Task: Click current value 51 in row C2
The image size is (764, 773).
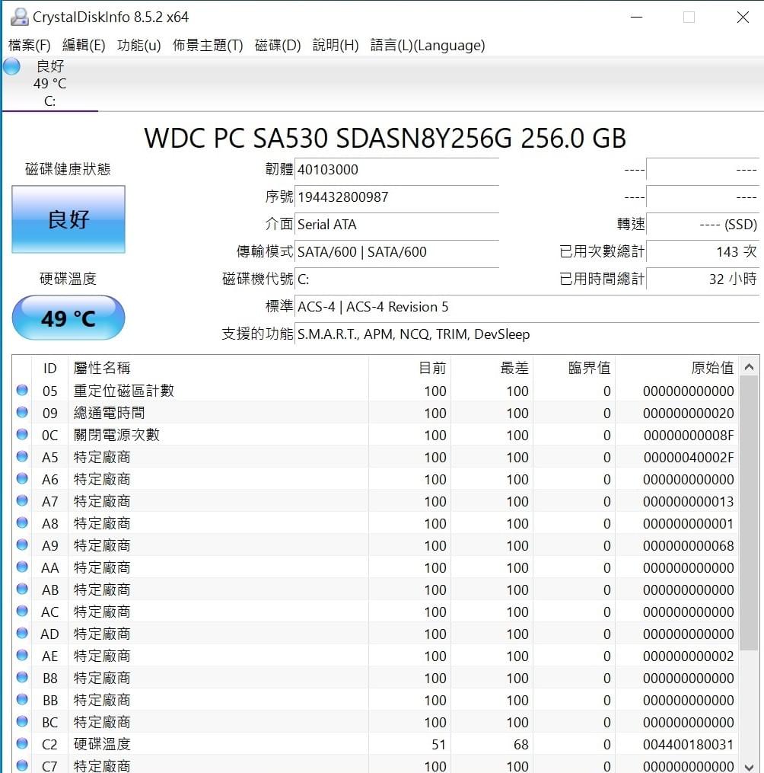Action: 438,744
